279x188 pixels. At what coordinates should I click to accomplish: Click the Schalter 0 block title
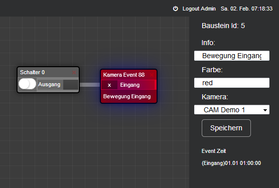[x=32, y=72]
